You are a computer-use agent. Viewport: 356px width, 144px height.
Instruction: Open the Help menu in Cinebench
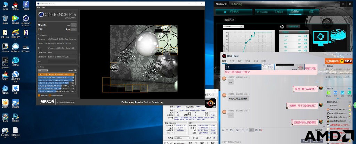tap(43, 7)
